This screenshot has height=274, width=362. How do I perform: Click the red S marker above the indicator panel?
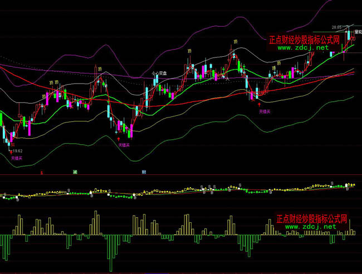pos(42,173)
